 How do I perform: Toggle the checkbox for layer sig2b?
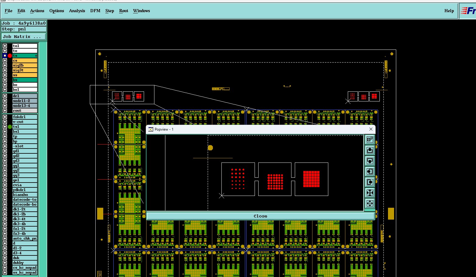click(x=5, y=65)
